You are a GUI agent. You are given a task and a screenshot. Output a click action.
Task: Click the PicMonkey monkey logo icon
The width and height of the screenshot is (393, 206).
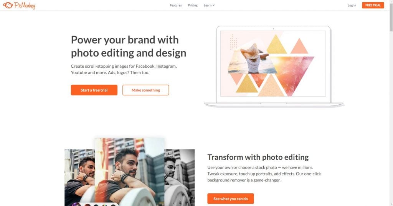(8, 5)
